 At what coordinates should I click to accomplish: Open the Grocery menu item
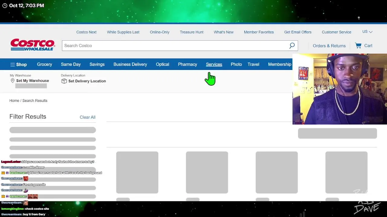44,64
